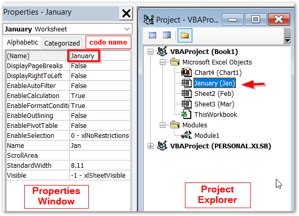Select the Modules folder label

[195, 125]
